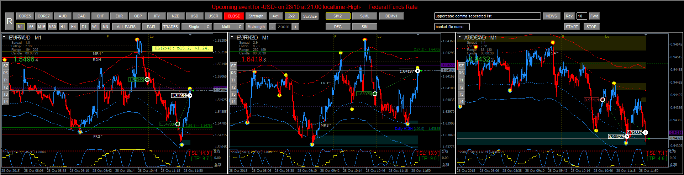Expand the AUDCAD chart title dropdown arrow
This screenshot has height=175, width=684.
coord(460,37)
